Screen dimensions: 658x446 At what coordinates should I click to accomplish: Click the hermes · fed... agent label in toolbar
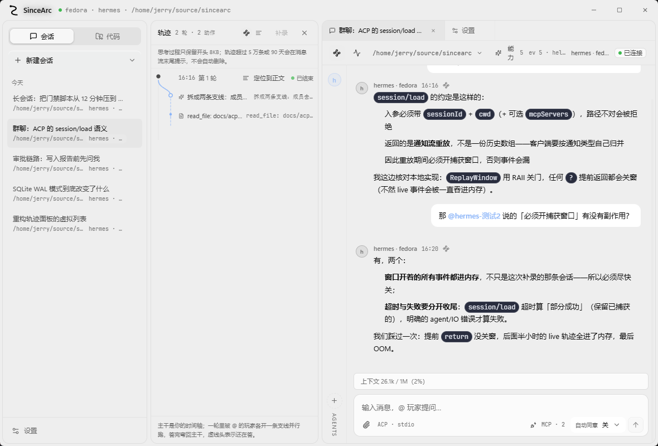click(x=589, y=53)
